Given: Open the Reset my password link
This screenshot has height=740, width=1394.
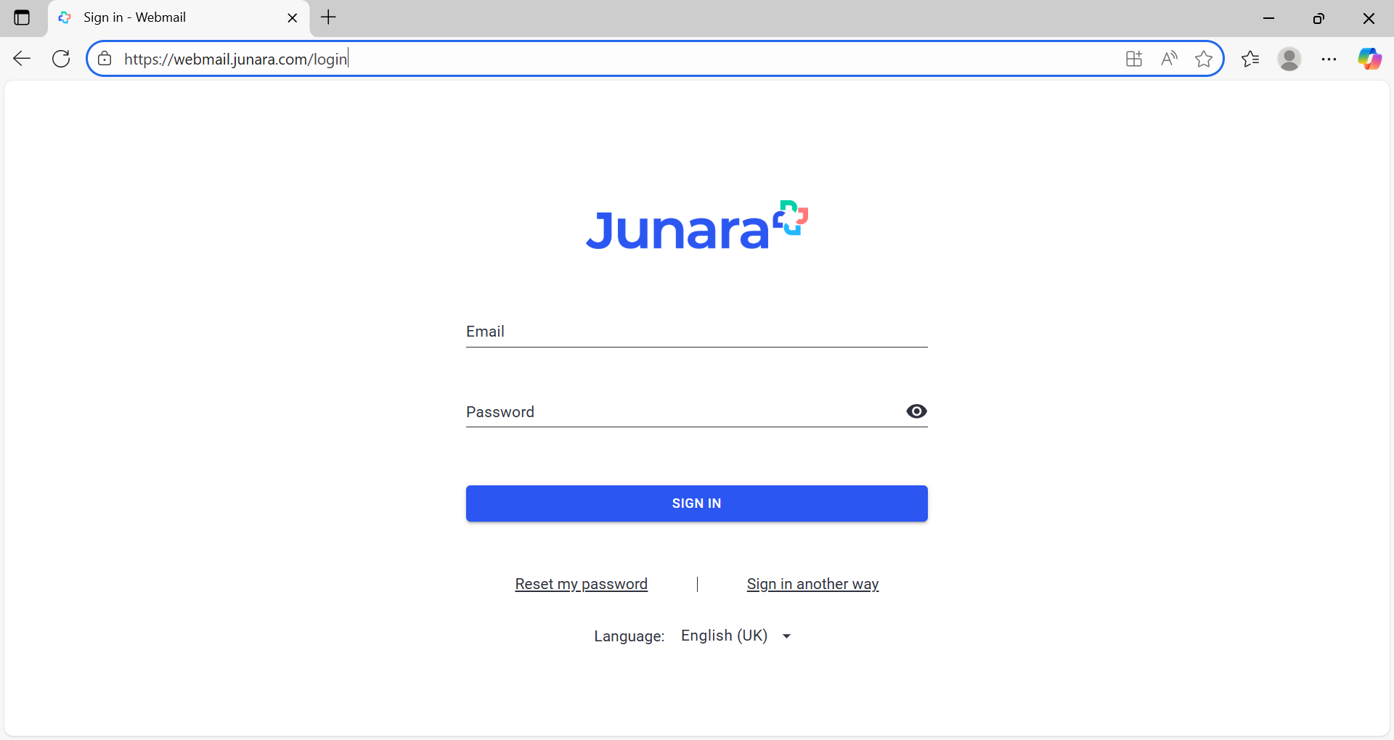Looking at the screenshot, I should [581, 584].
